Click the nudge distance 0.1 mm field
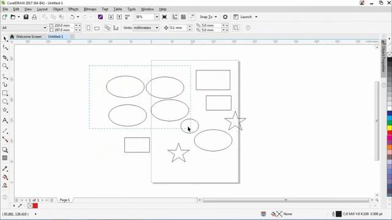The height and width of the screenshot is (220, 392). point(178,28)
